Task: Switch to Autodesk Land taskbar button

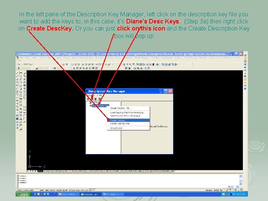Action: (x=90, y=194)
